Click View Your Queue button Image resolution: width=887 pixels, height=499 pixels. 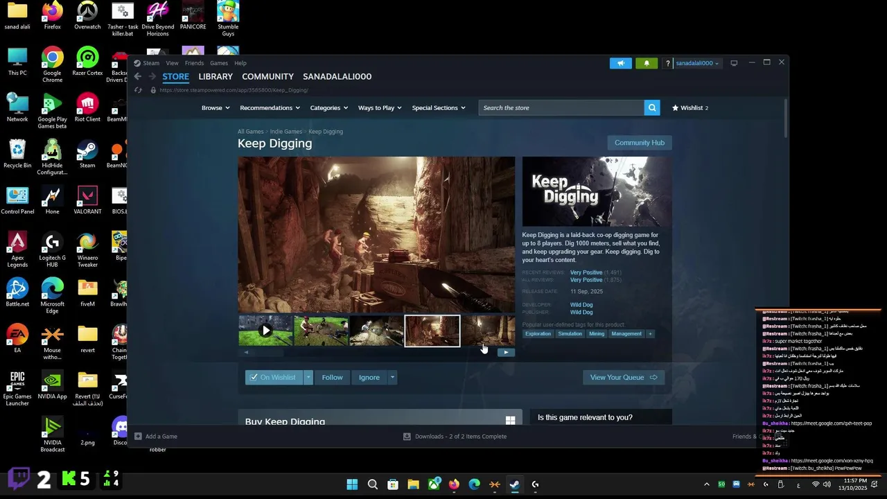(624, 378)
